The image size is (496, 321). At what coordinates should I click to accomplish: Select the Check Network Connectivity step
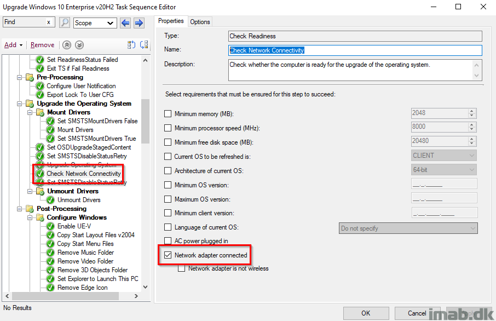(x=84, y=174)
